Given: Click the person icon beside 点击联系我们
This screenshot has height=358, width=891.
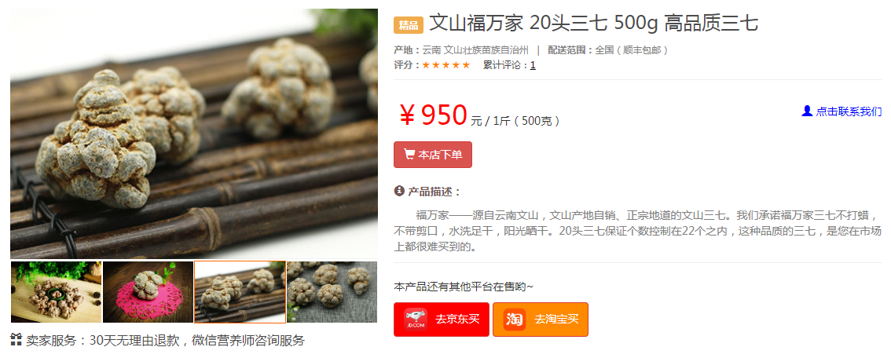Looking at the screenshot, I should coord(807,111).
